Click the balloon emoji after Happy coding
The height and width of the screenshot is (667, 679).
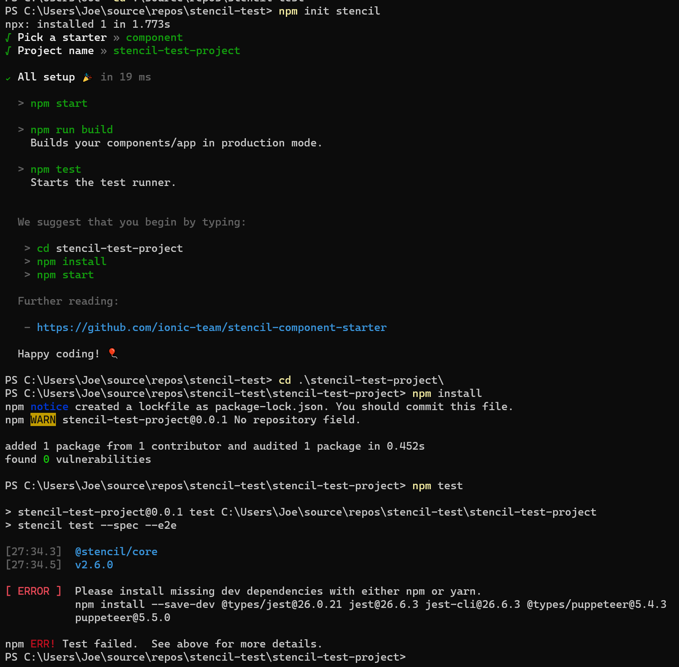[112, 353]
